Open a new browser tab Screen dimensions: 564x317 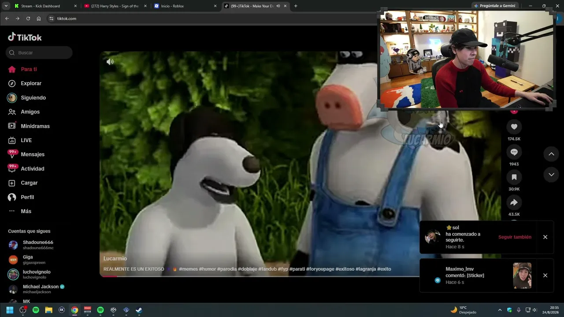tap(296, 6)
